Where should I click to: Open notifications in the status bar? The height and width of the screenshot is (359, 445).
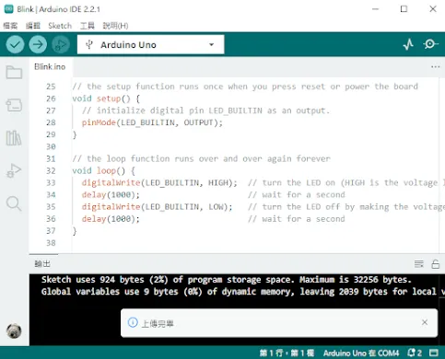[415, 353]
